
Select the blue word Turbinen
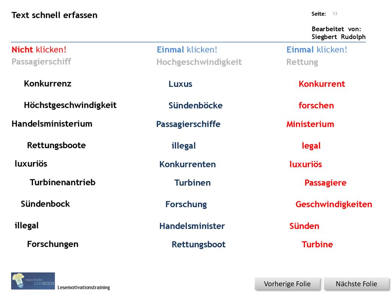pyautogui.click(x=193, y=183)
